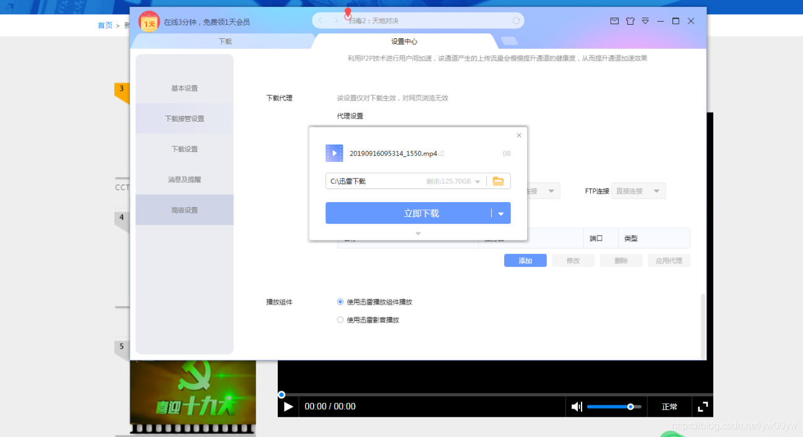Screen dimensions: 803x437
Task: Switch to the 下载 tab
Action: pos(225,41)
